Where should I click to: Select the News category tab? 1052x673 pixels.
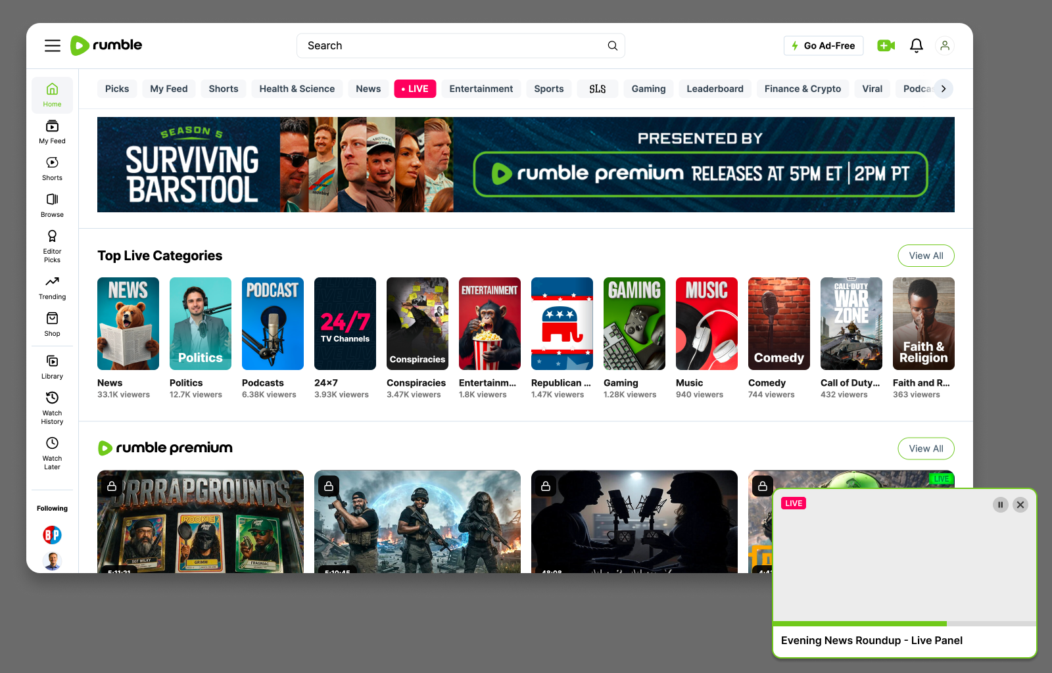tap(368, 89)
